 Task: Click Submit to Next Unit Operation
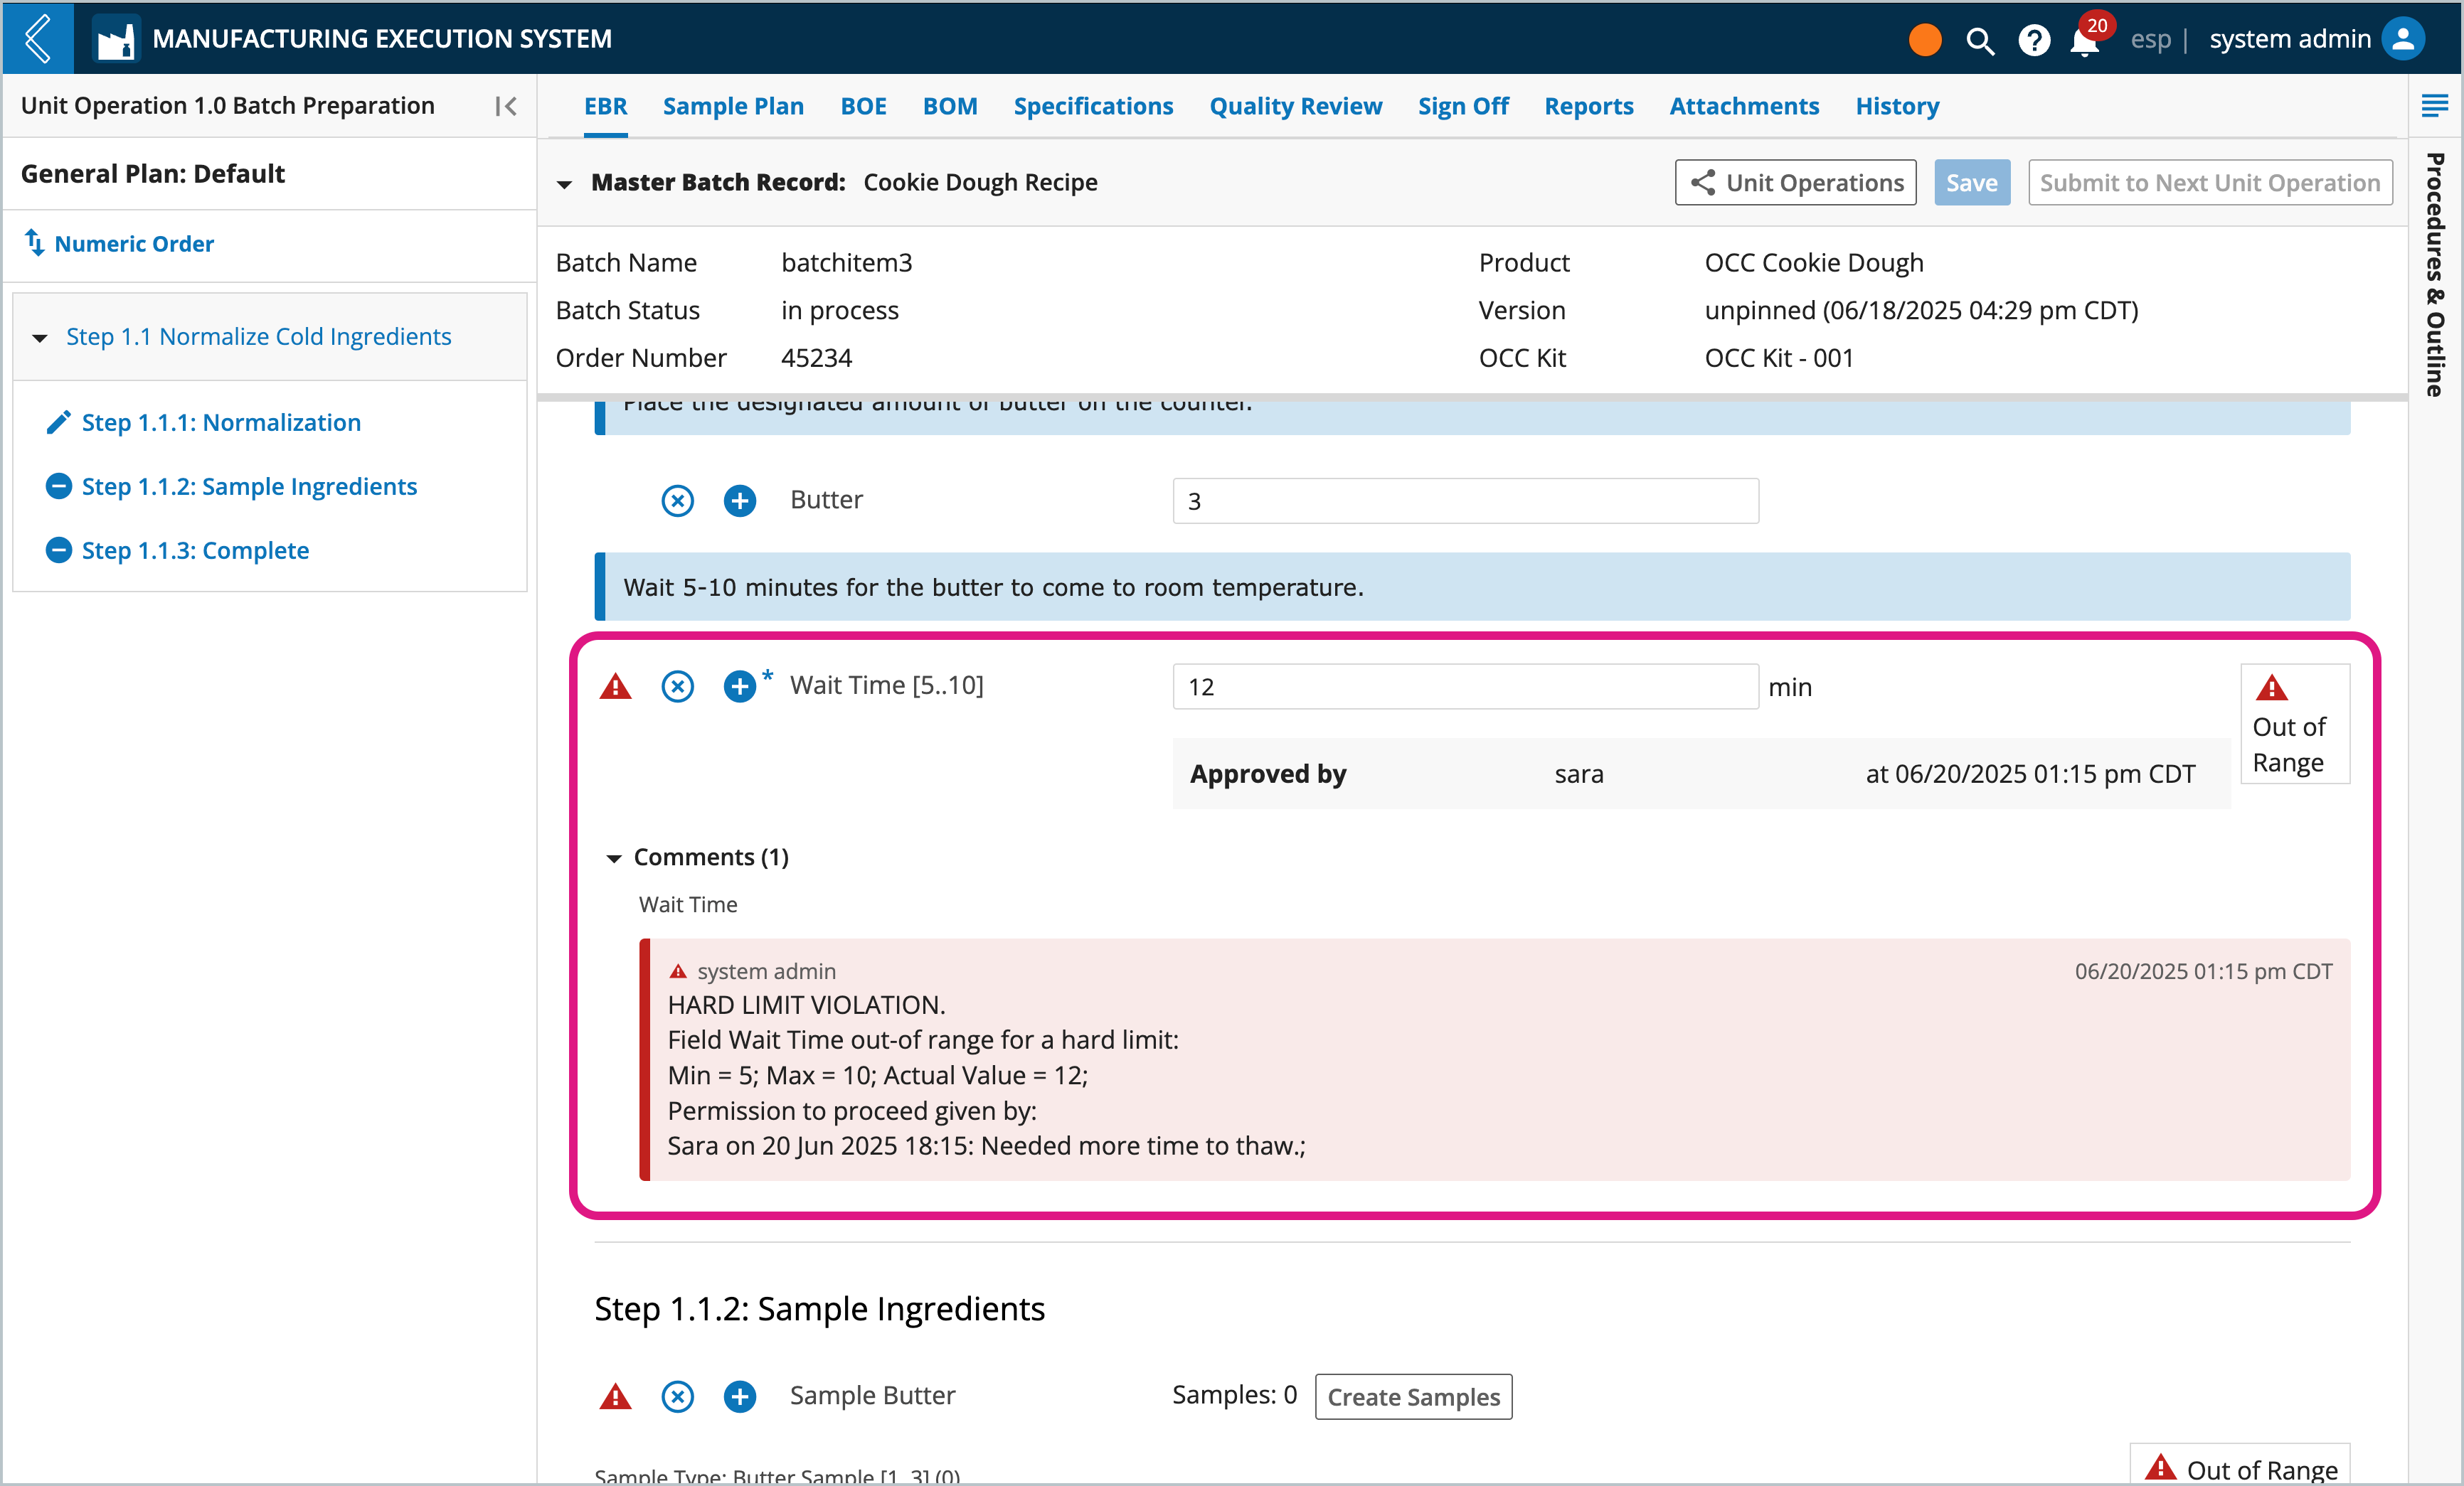[2210, 183]
